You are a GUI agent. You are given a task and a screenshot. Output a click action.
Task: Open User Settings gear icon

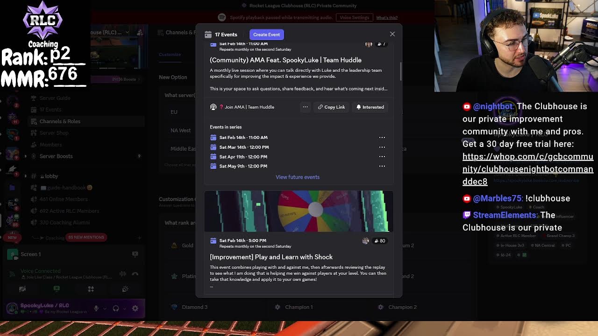(x=135, y=308)
